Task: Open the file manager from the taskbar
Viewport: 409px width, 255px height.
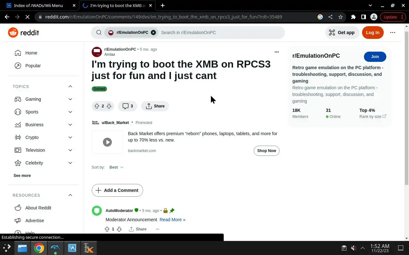Action: pos(22,248)
